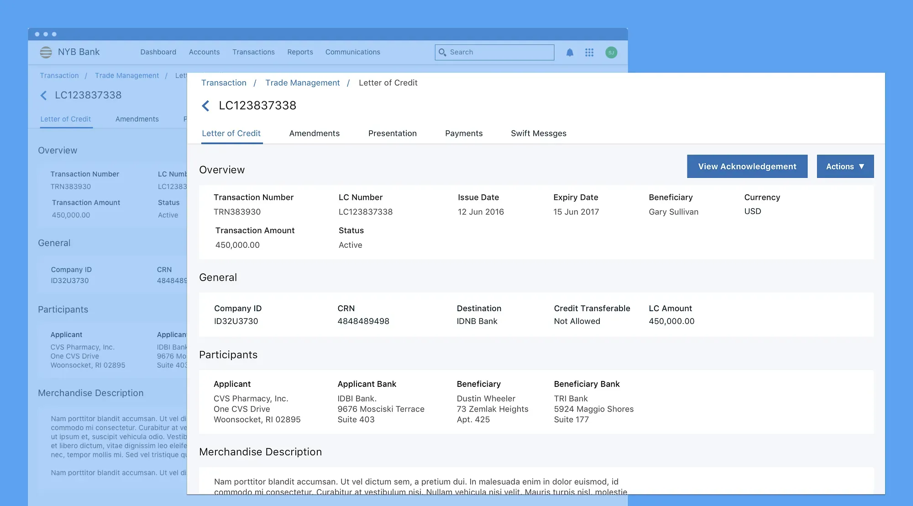Expand the Actions dropdown
Viewport: 913px width, 506px height.
click(845, 167)
